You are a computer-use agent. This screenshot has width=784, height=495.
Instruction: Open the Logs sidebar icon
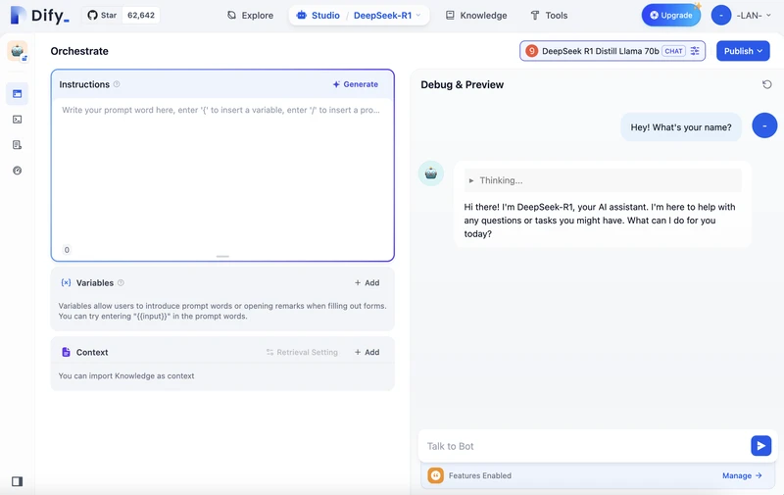point(17,145)
